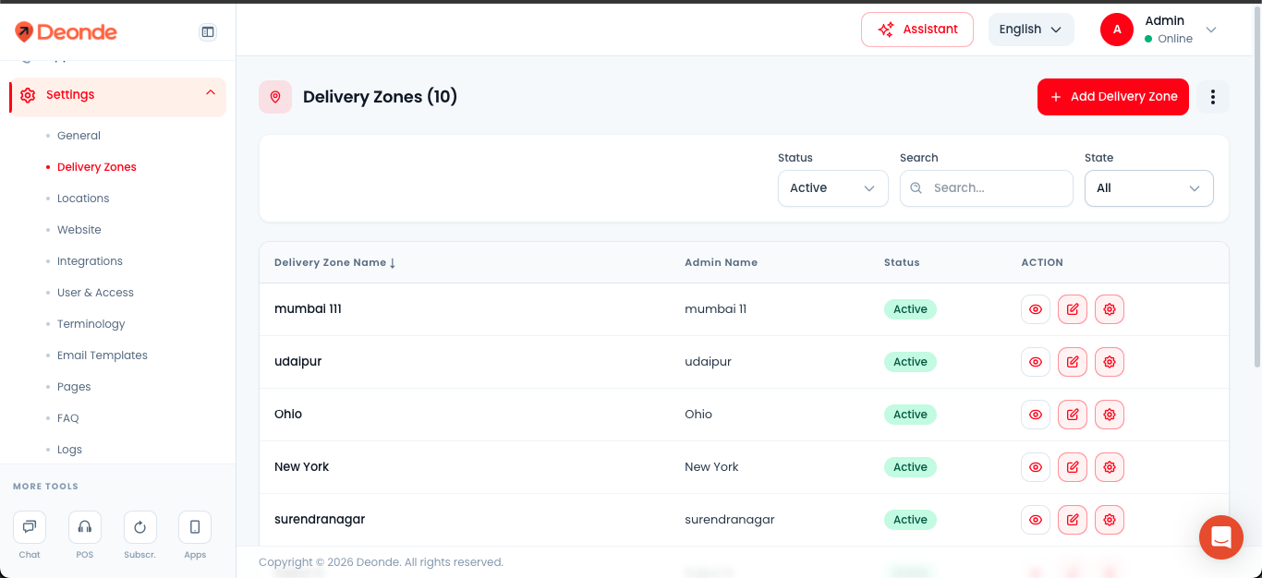
Task: Launch the Assistant button
Action: coord(917,30)
